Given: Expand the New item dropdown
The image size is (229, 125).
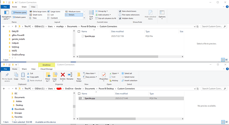Looking at the screenshot, I should tap(89, 74).
